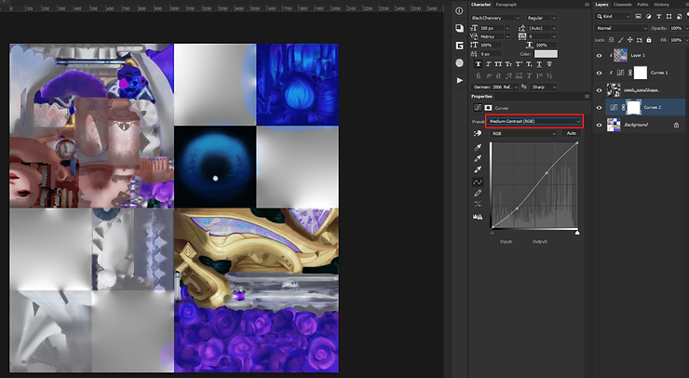Expand the Normal blend mode dropdown
689x378 pixels.
pyautogui.click(x=619, y=28)
